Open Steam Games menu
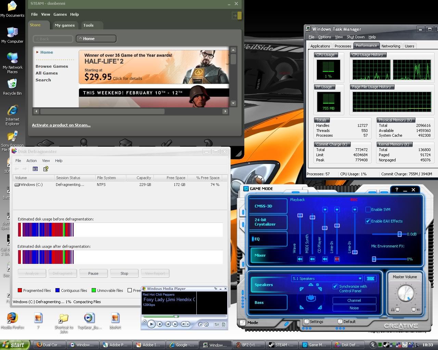Image resolution: width=438 pixels, height=350 pixels. pyautogui.click(x=60, y=14)
